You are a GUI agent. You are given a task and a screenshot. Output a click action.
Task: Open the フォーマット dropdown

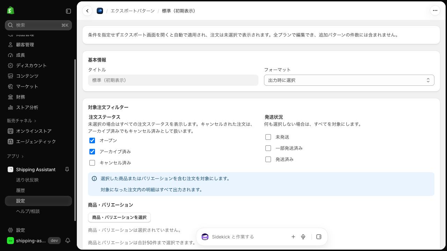[349, 80]
